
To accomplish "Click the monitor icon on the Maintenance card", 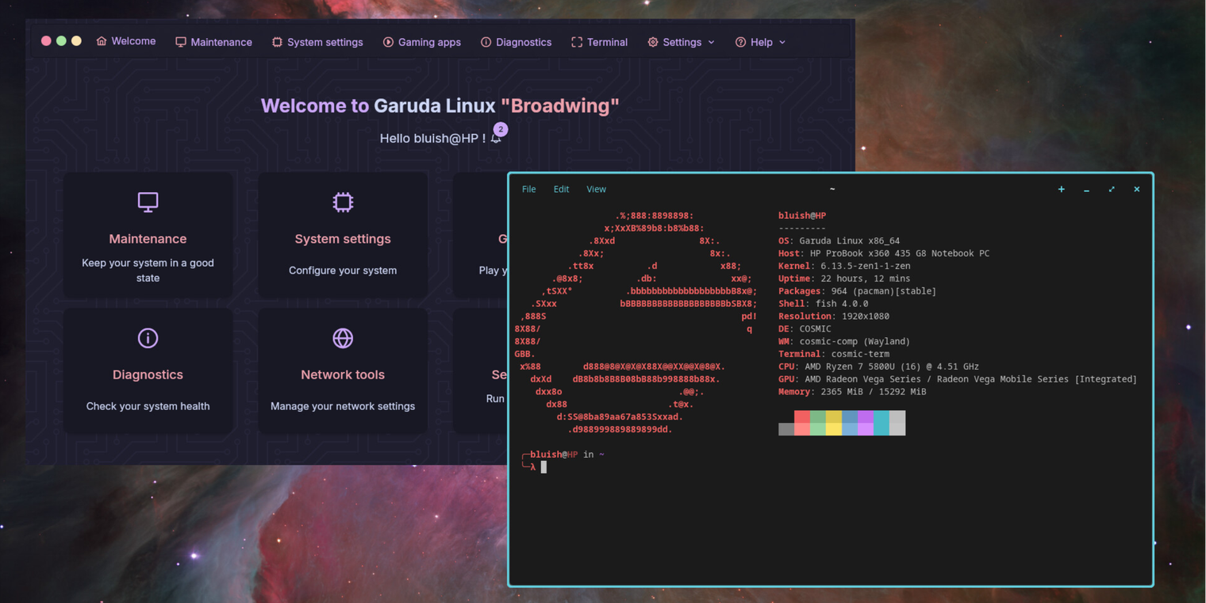I will click(148, 202).
